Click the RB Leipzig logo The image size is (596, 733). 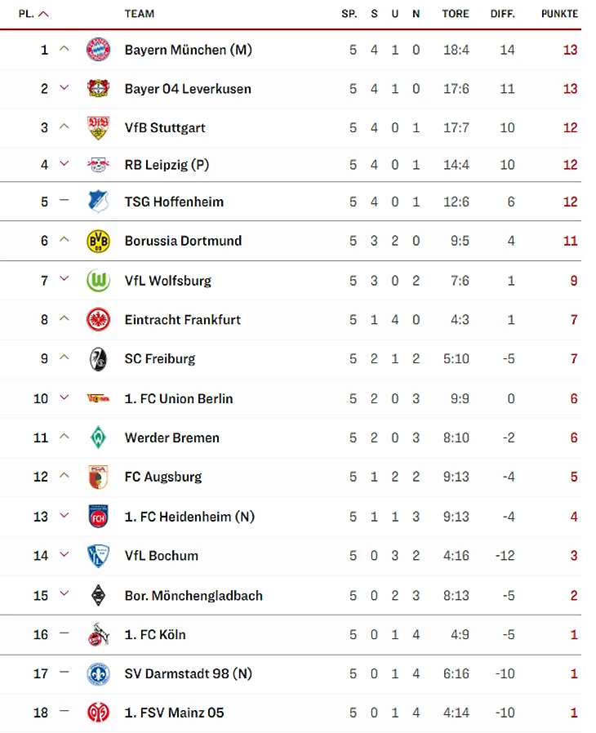[98, 165]
